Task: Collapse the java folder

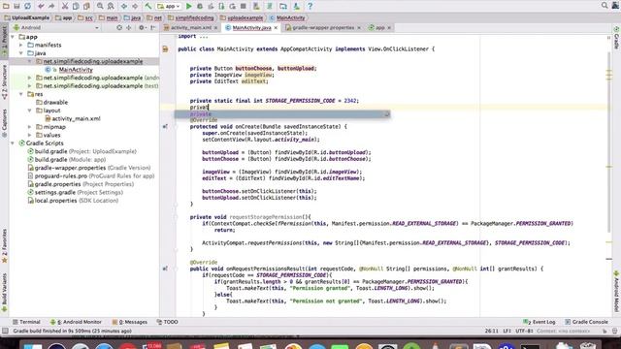Action: pos(21,53)
